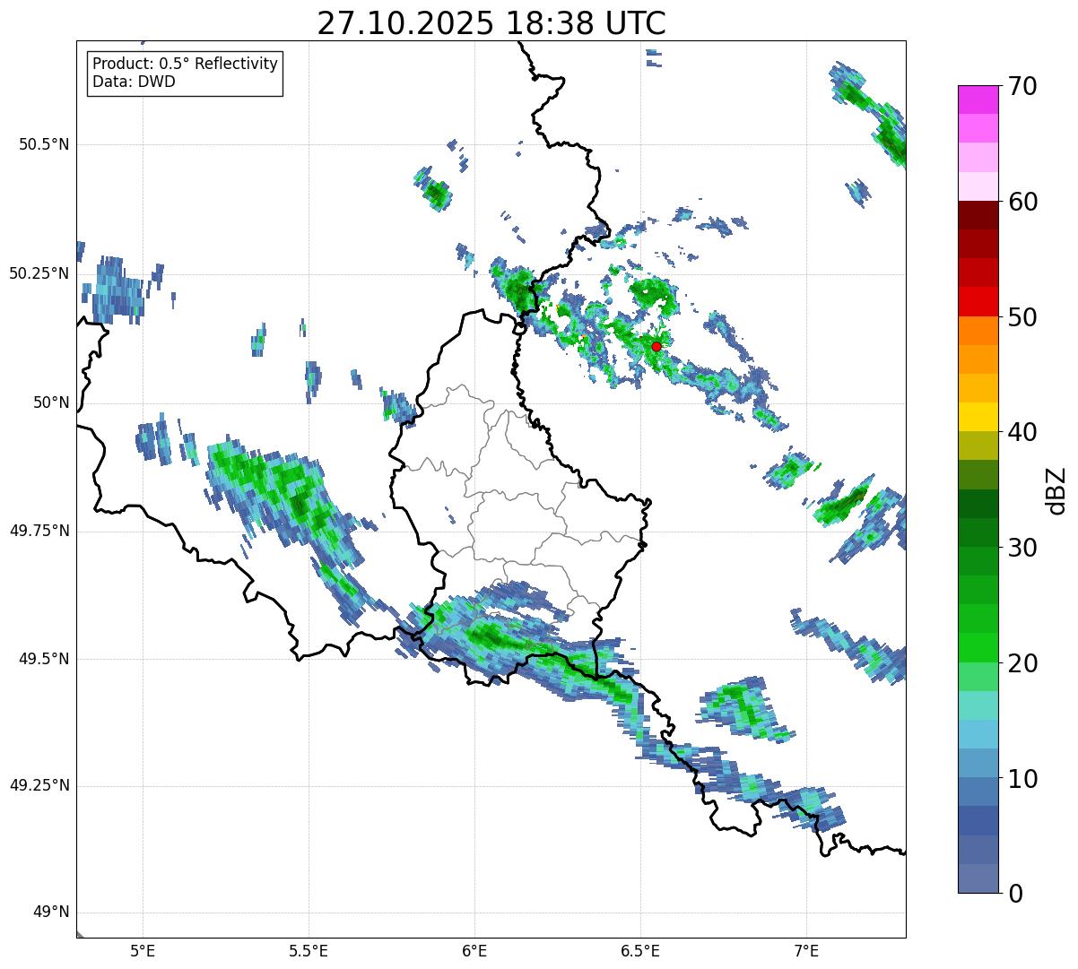The height and width of the screenshot is (969, 1078).
Task: Click the longitude label 5.5°E
Action: tap(309, 950)
